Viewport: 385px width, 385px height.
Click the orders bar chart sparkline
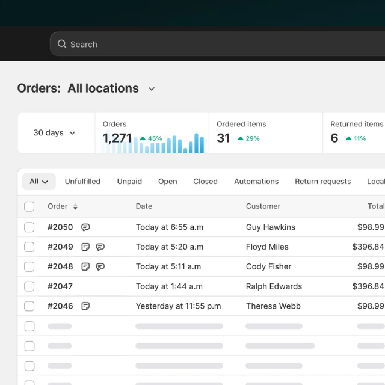point(153,143)
